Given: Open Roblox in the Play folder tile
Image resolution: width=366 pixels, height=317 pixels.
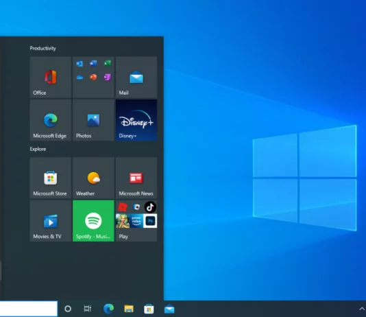Looking at the screenshot, I should point(123,207).
